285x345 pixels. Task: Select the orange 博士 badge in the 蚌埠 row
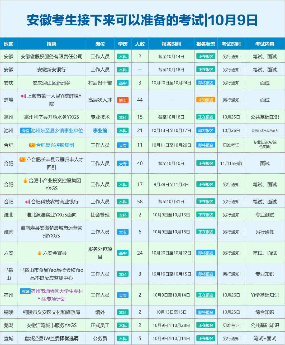(123, 100)
